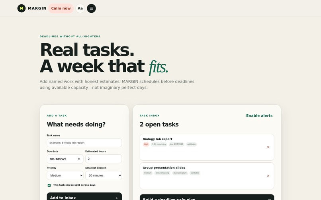The height and width of the screenshot is (200, 321).
Task: Click the Estimated hours field
Action: (104, 159)
